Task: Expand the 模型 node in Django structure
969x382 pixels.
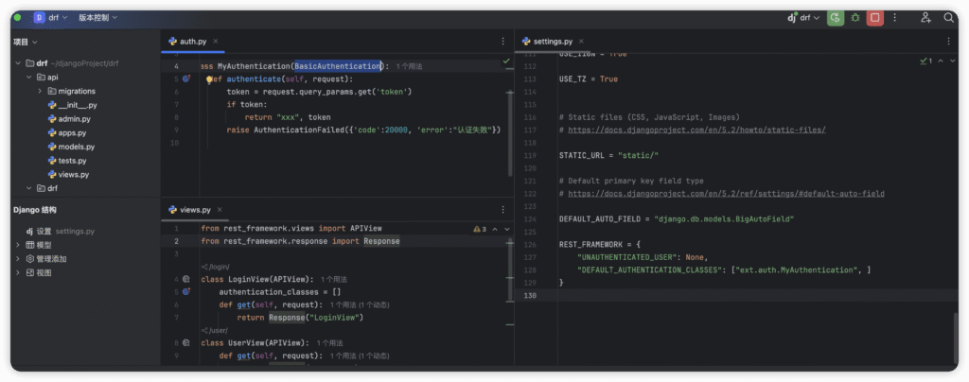Action: coord(18,245)
